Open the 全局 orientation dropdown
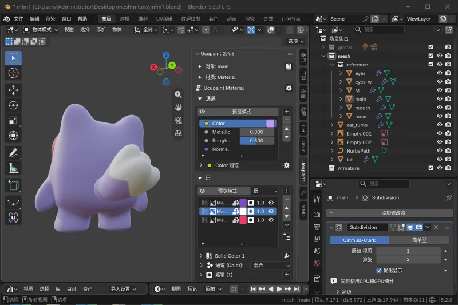The height and width of the screenshot is (305, 458). pyautogui.click(x=146, y=30)
